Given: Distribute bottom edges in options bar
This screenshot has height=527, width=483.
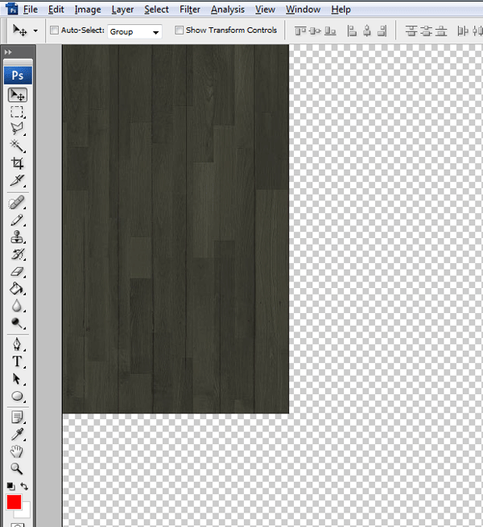Looking at the screenshot, I should 441,31.
